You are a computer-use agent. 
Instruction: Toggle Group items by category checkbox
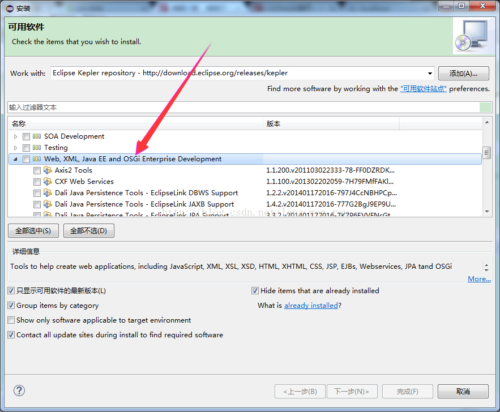tap(11, 305)
